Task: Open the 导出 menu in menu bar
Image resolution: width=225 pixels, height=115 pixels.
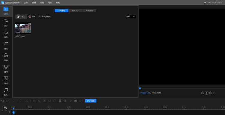Action: pos(50,3)
